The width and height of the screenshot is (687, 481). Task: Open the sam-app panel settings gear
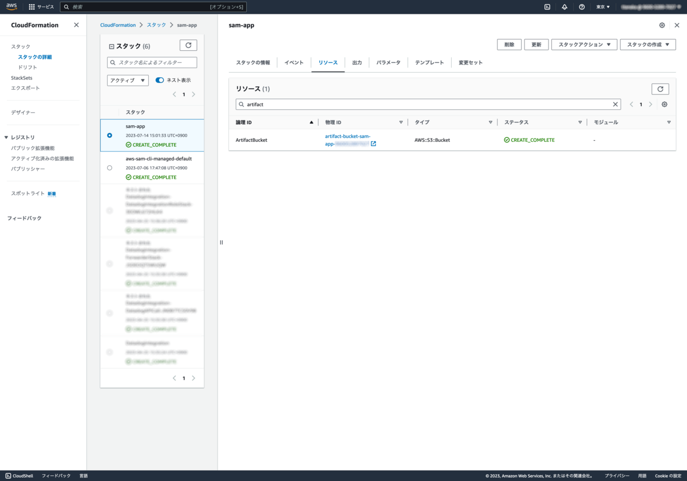[x=662, y=25]
